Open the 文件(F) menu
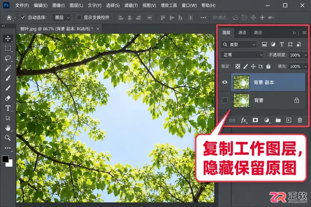 22,5
